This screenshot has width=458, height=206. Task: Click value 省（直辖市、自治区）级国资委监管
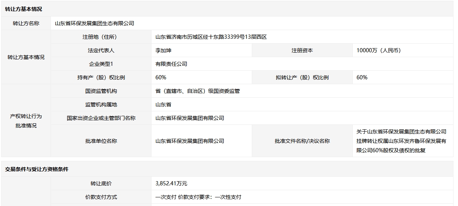[198, 91]
